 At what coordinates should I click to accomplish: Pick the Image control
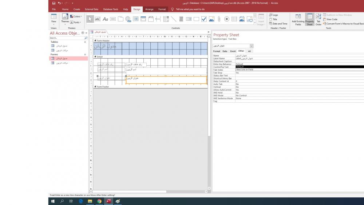click(250, 19)
